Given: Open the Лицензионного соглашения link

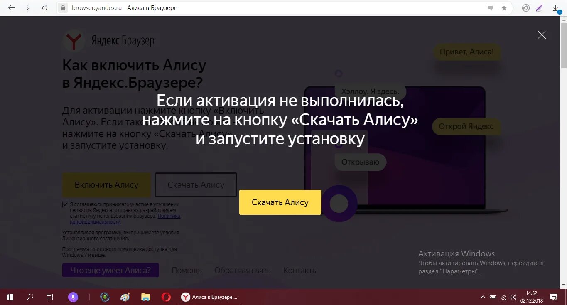Looking at the screenshot, I should [95, 239].
